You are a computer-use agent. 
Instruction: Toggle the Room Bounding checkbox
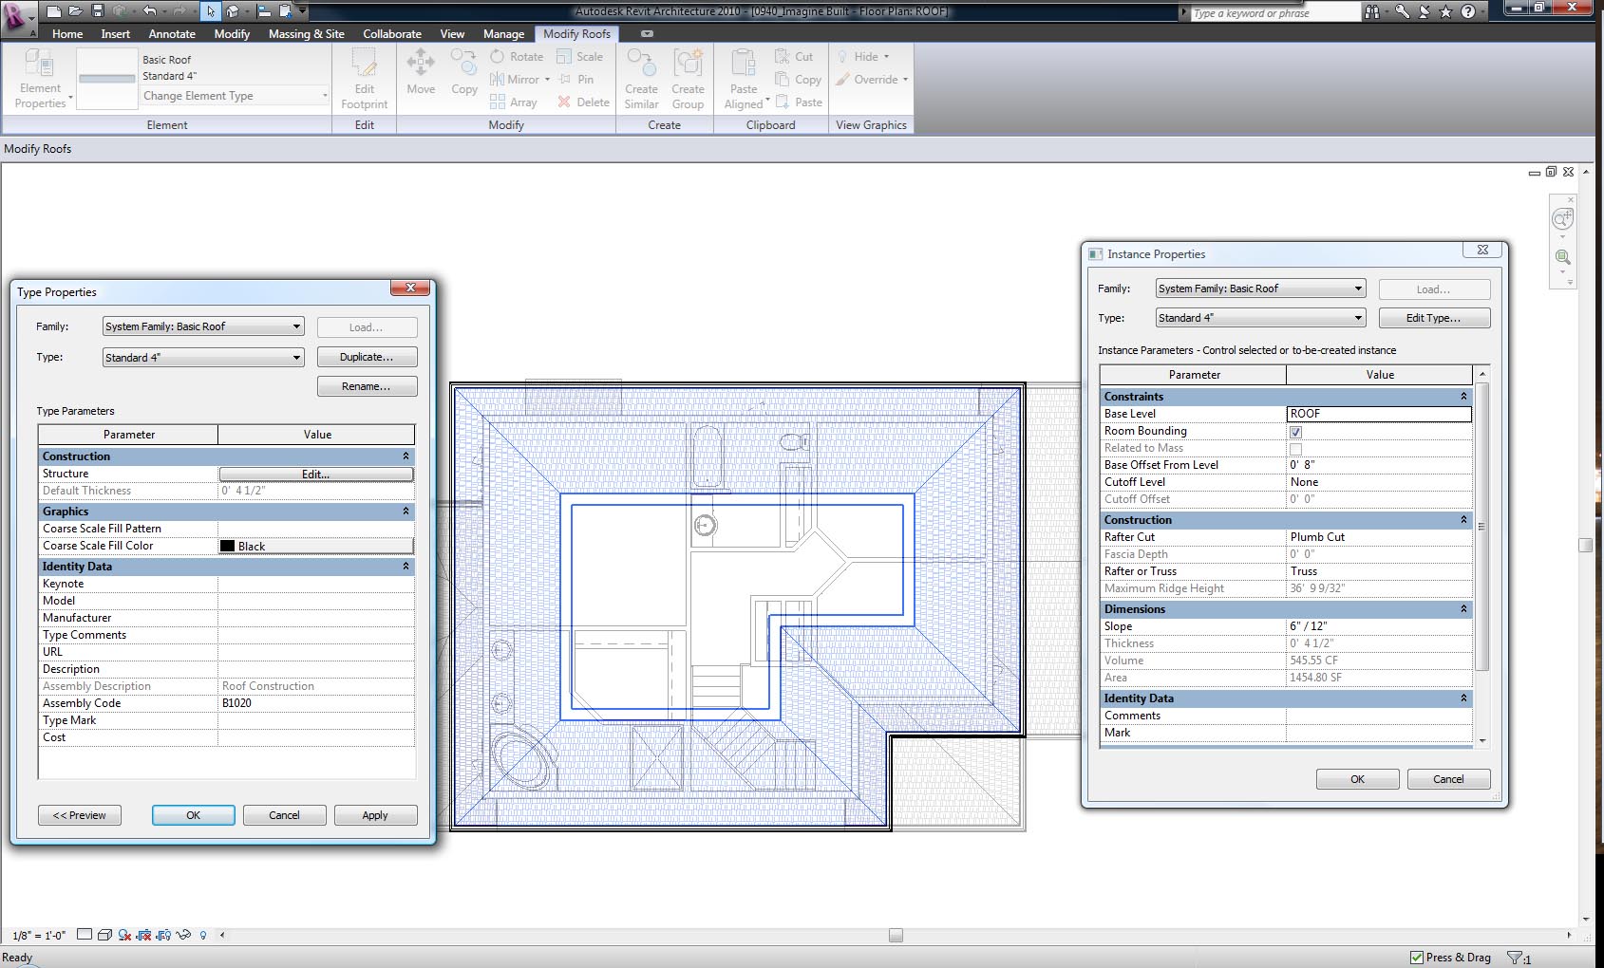pyautogui.click(x=1295, y=432)
